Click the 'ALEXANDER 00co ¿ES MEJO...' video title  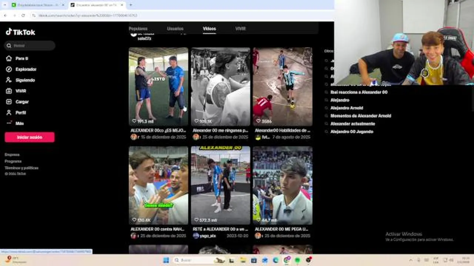pyautogui.click(x=158, y=130)
